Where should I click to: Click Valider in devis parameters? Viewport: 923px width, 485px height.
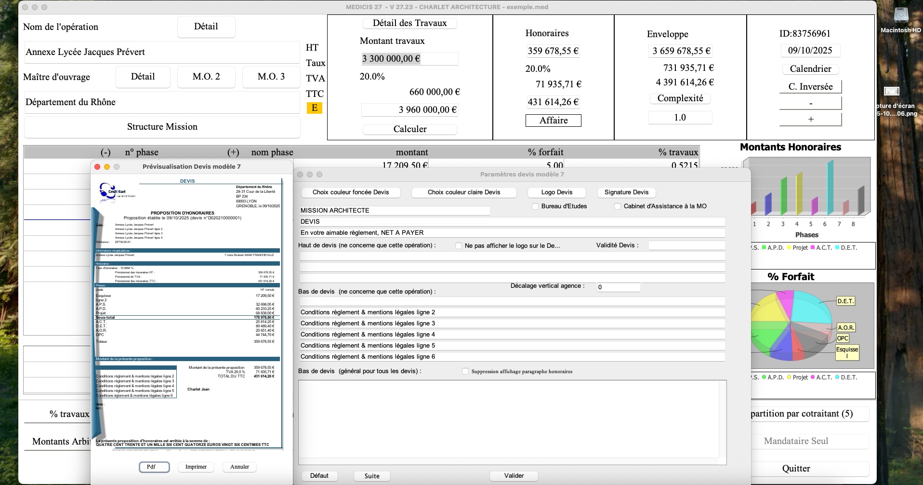point(514,476)
